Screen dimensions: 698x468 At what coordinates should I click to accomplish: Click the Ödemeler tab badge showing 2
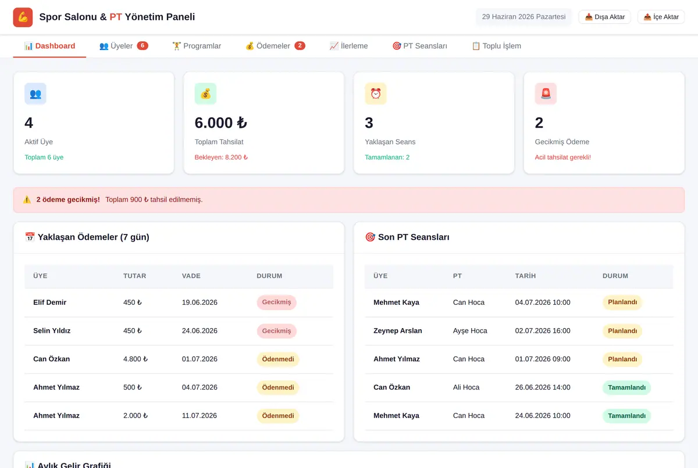[x=300, y=46]
